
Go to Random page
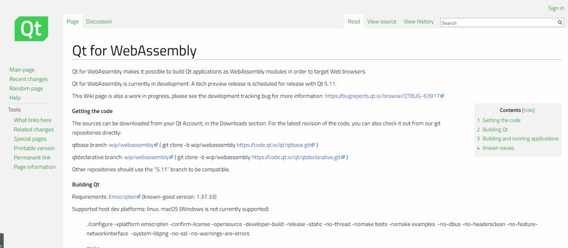click(26, 89)
